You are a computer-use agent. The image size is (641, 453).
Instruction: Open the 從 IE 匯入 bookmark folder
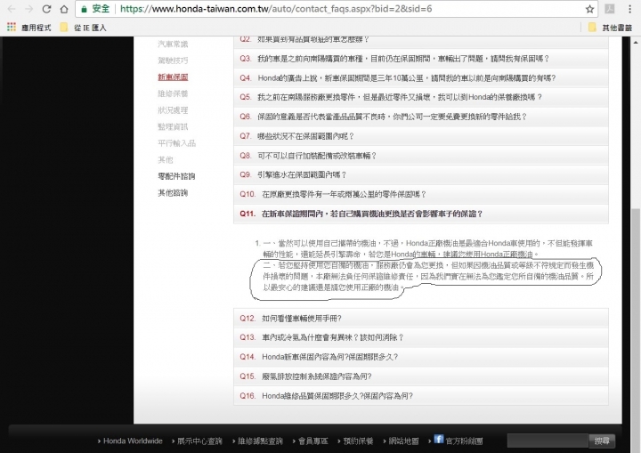click(x=84, y=28)
